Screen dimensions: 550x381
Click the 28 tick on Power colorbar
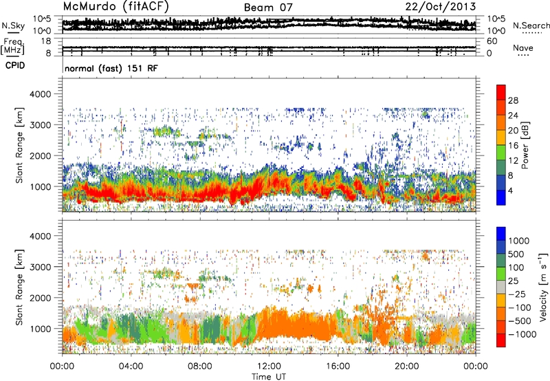click(513, 100)
